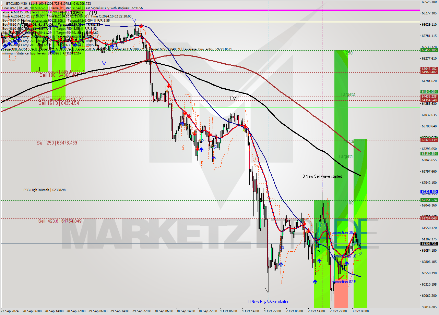Click the green price tag 64542.054
The image size is (439, 315).
tap(429, 92)
